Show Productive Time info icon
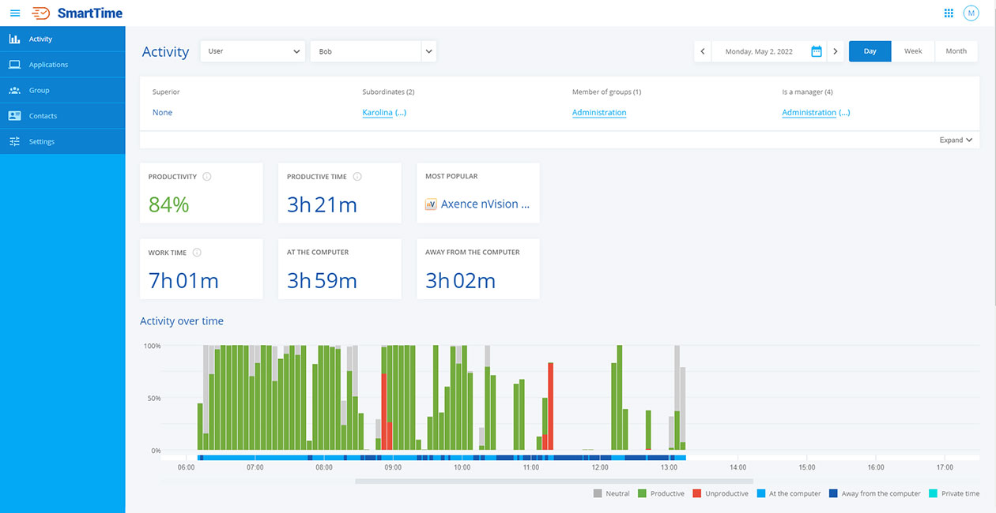996x513 pixels. pyautogui.click(x=357, y=177)
